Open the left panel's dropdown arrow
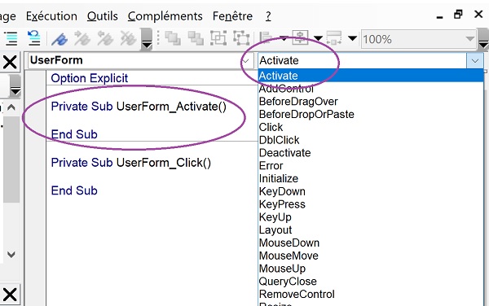 tap(15, 86)
